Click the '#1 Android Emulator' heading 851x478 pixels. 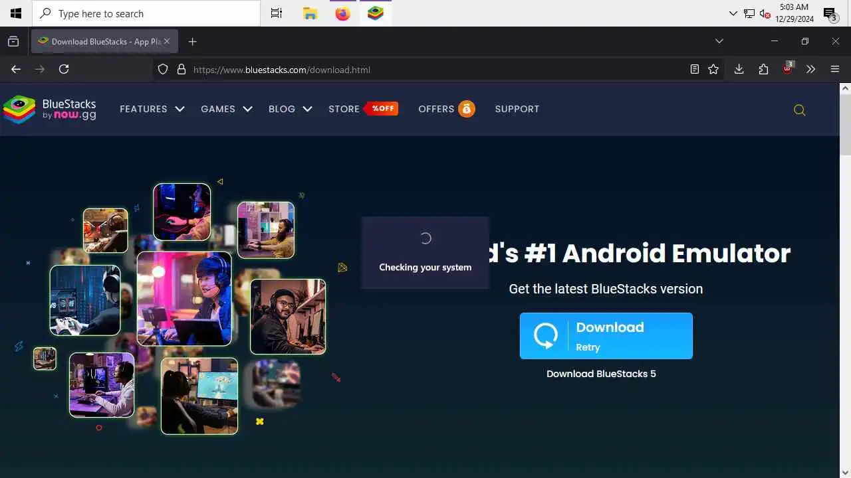coord(658,253)
